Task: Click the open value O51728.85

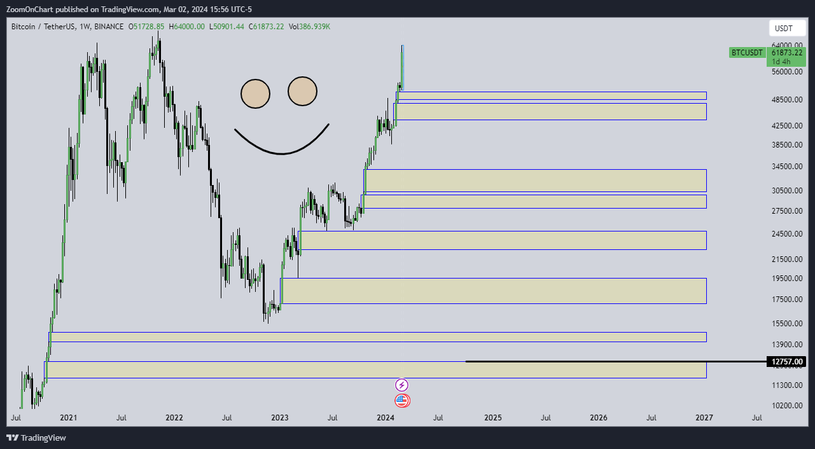Action: (146, 27)
